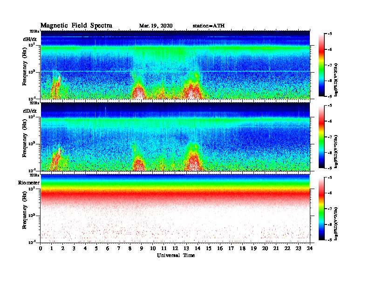Click the hour "2" tick label
Screen dimensions: 369x285
point(63,249)
